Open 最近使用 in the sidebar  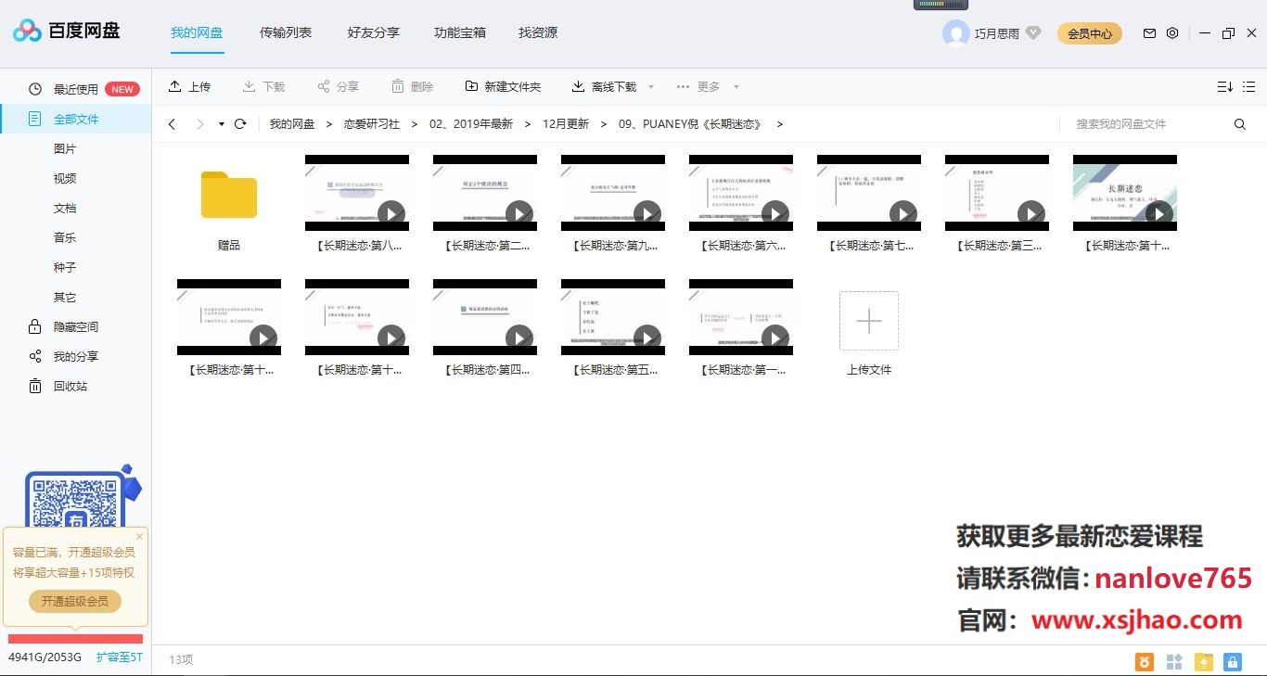pos(76,89)
